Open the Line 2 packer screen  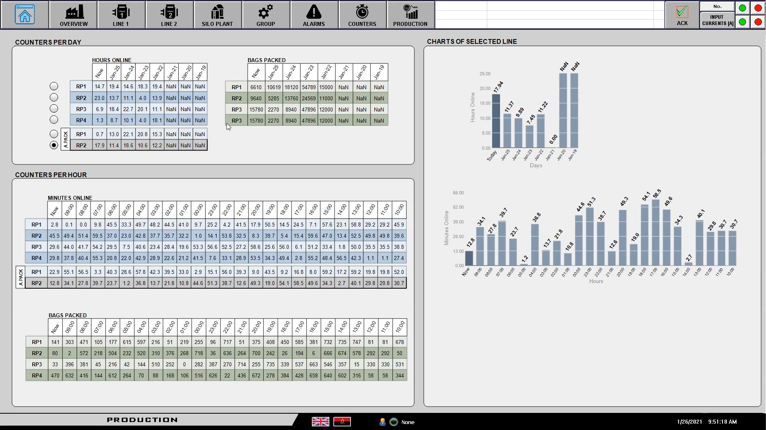point(169,15)
